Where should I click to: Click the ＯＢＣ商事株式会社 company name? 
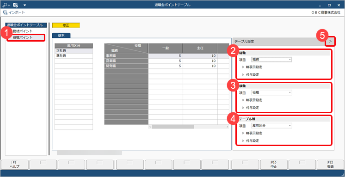coord(326,13)
